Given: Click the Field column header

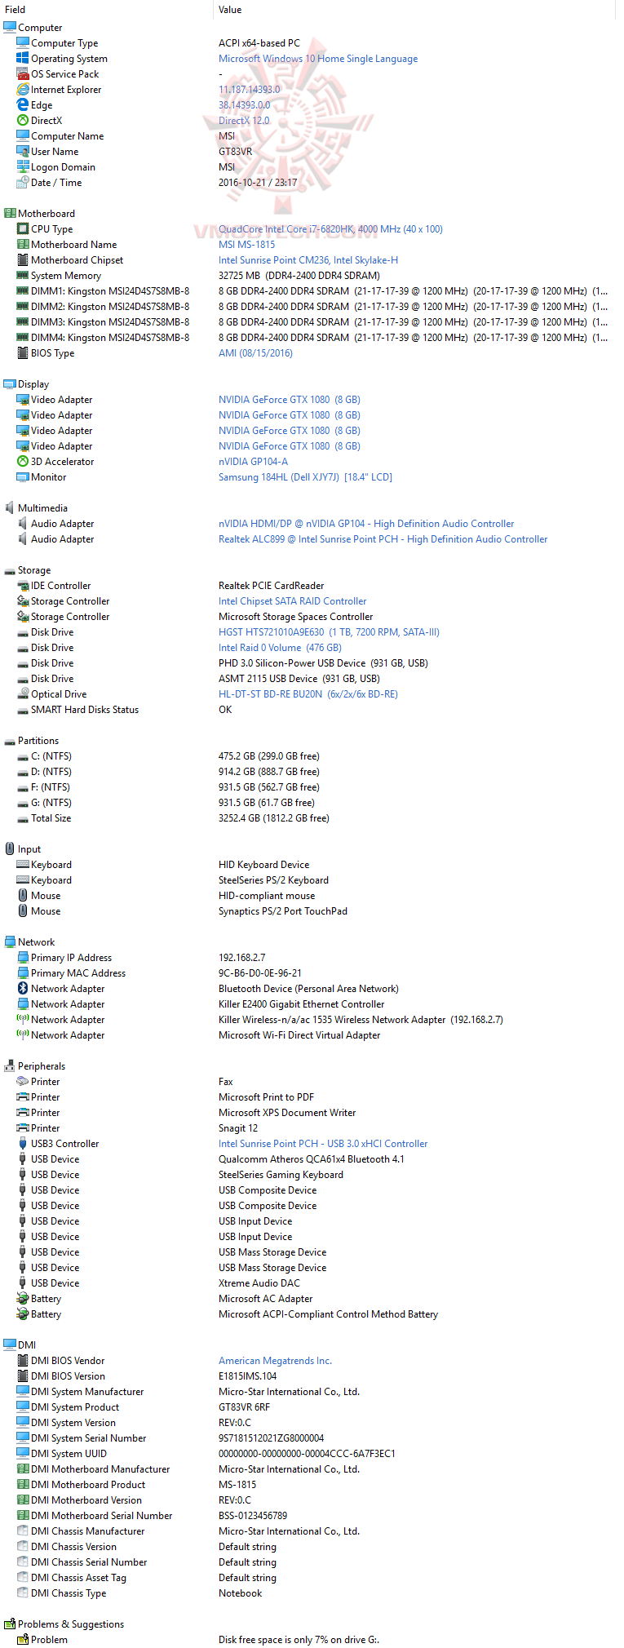Looking at the screenshot, I should point(106,9).
